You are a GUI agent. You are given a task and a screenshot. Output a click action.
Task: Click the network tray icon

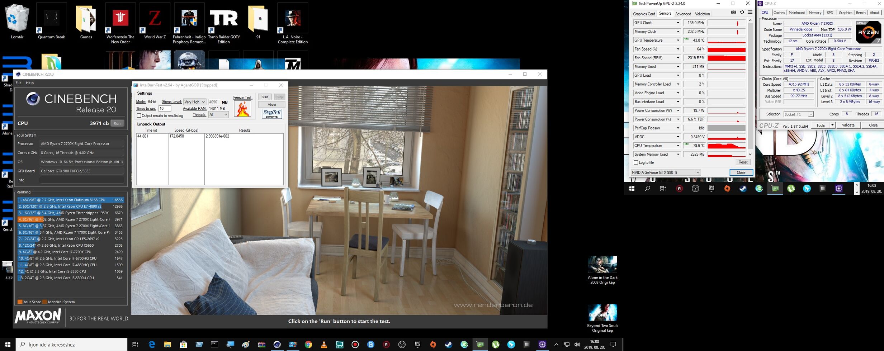567,345
